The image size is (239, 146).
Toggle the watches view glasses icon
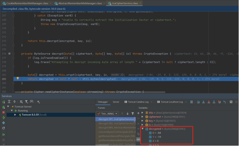(138, 139)
